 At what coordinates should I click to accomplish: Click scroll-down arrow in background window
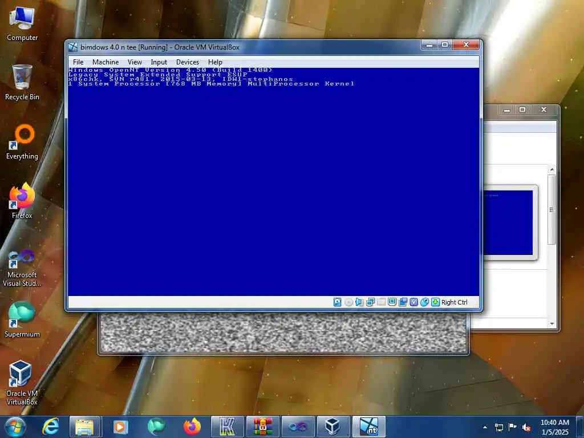click(x=552, y=324)
